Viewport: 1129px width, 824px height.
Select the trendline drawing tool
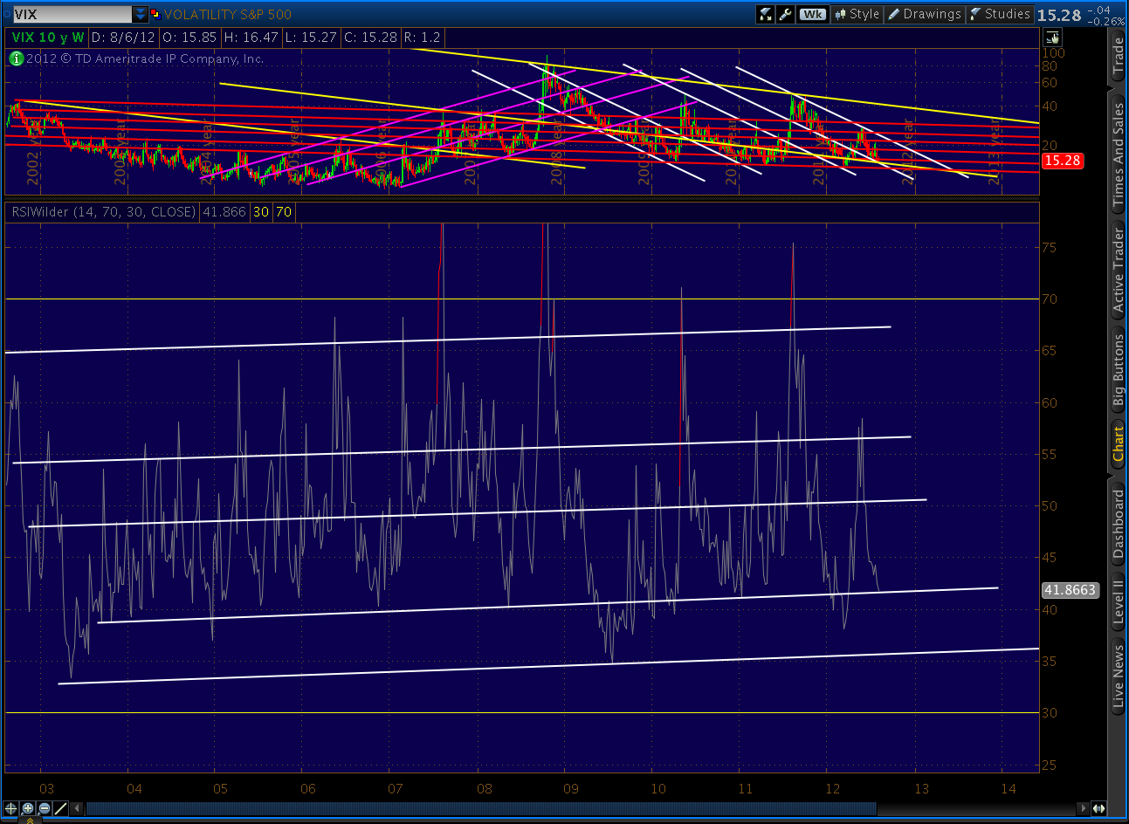coord(61,808)
